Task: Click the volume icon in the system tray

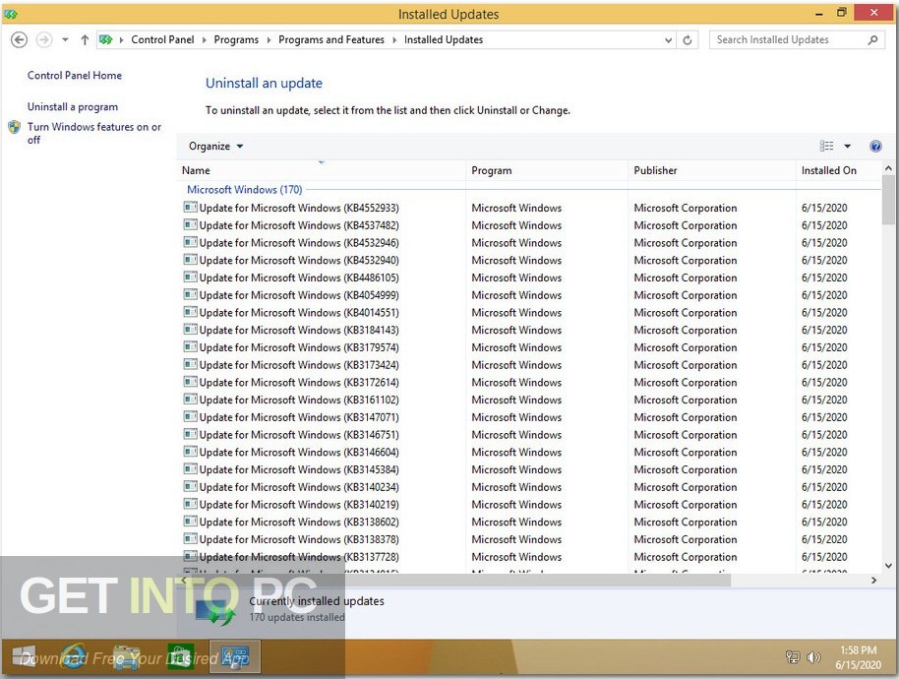Action: (x=814, y=656)
